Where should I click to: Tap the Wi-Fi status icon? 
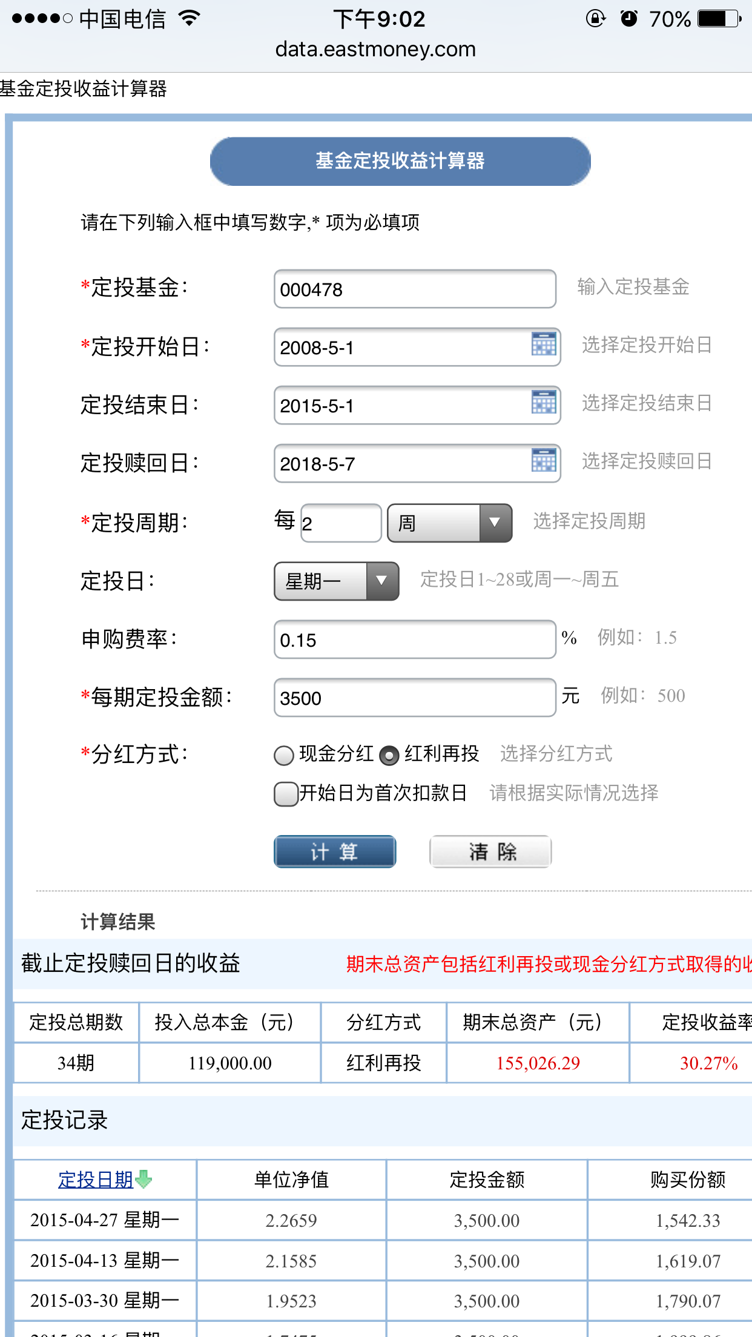pyautogui.click(x=190, y=19)
